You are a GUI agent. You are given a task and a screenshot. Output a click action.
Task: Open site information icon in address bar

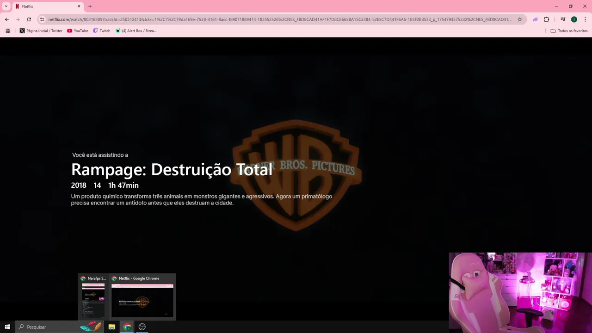(42, 19)
